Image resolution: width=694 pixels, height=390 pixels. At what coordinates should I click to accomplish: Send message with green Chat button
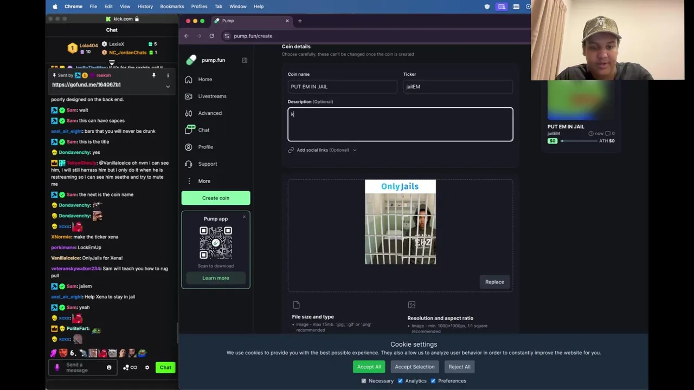pyautogui.click(x=165, y=367)
